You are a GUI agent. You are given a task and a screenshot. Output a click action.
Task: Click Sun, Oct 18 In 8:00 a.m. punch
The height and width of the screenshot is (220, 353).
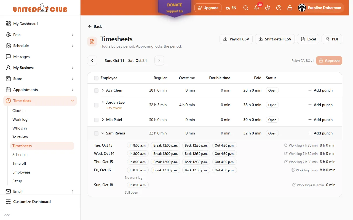138,185
